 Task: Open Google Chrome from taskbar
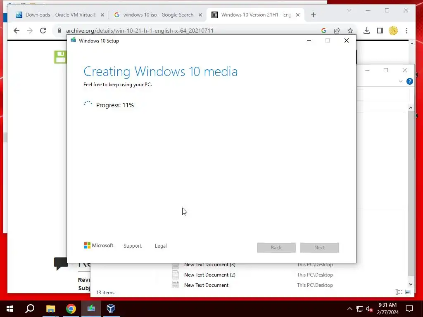71,309
